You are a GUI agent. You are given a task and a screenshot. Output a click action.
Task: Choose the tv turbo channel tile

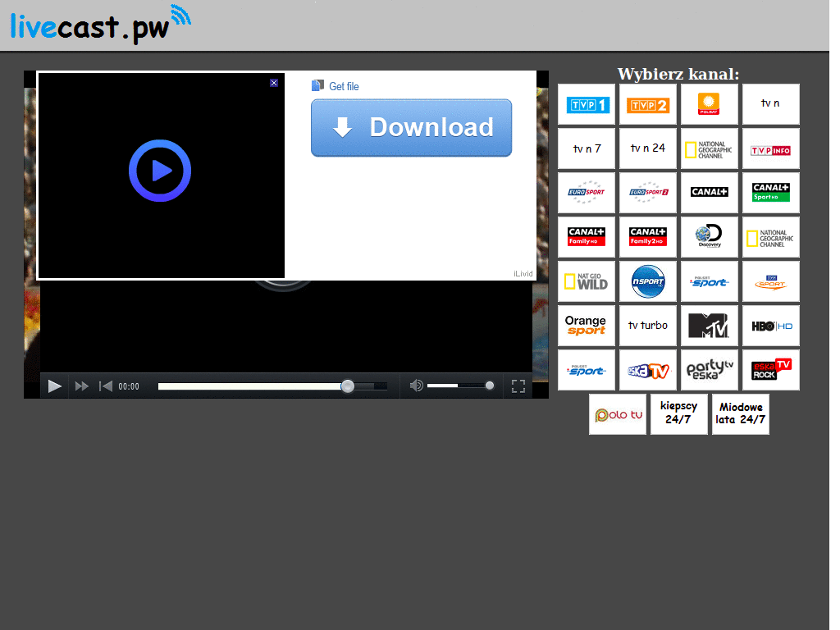(x=648, y=326)
